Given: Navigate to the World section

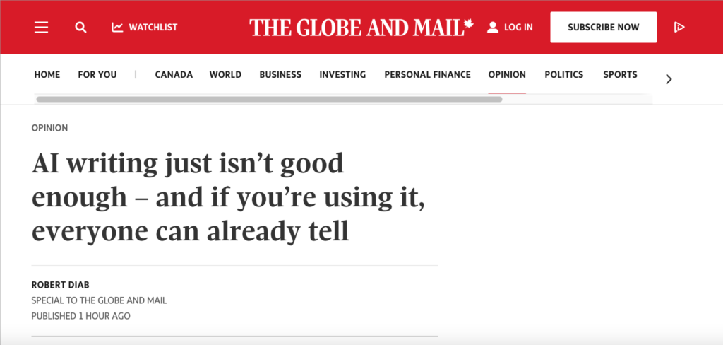Looking at the screenshot, I should tap(225, 74).
